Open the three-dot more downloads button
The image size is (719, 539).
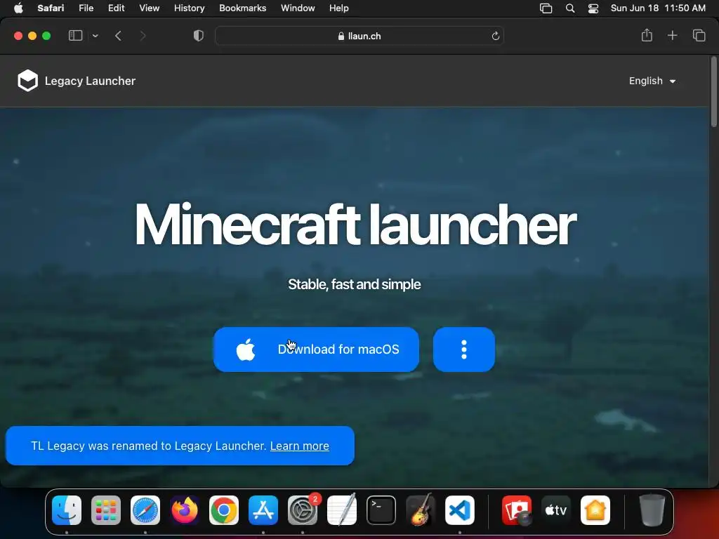(463, 350)
